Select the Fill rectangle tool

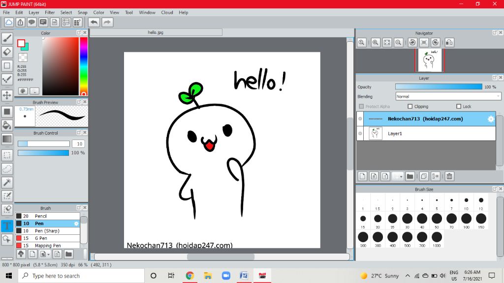[7, 112]
